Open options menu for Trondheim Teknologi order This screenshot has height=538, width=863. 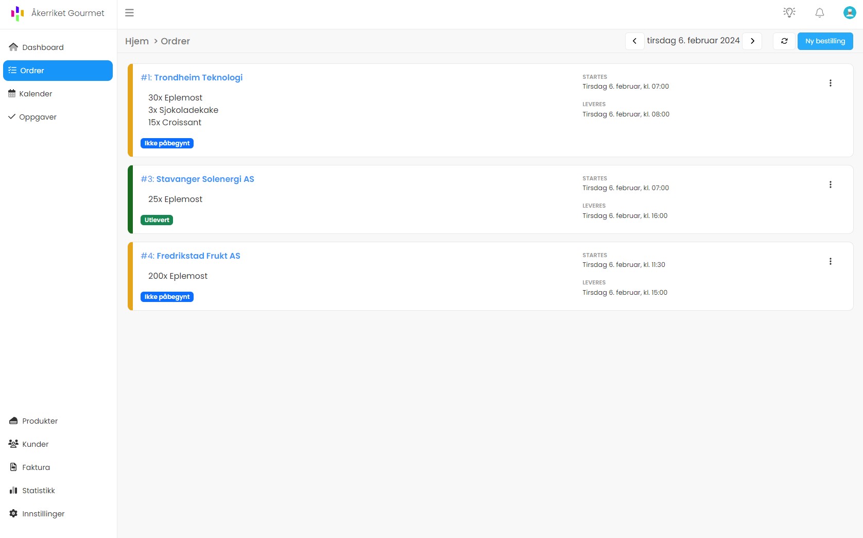830,83
